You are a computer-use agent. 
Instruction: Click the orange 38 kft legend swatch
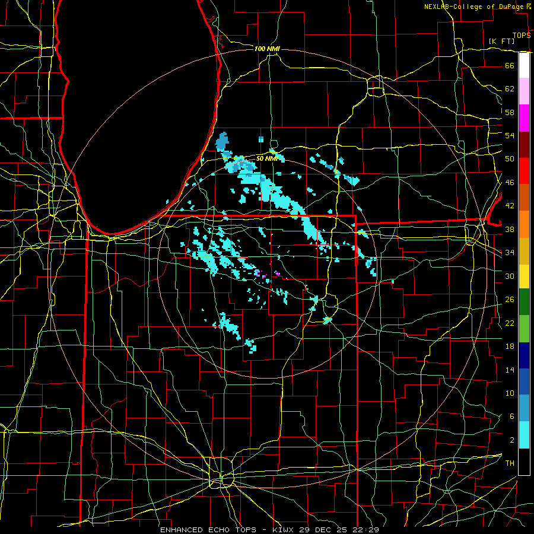pos(524,224)
